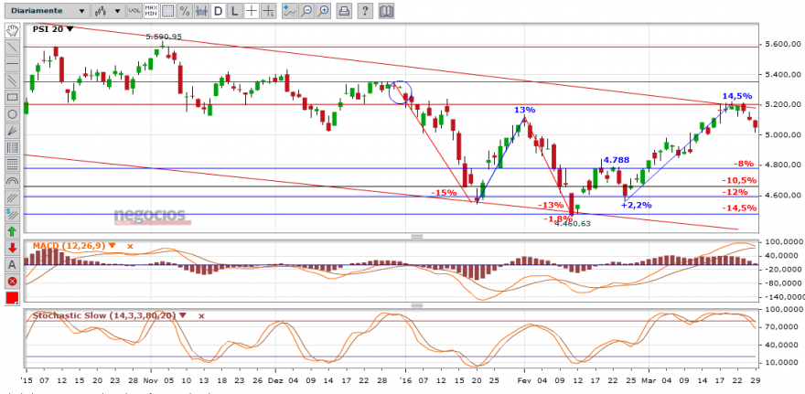Select the trend line tool
Image resolution: width=805 pixels, height=394 pixels.
(x=12, y=48)
